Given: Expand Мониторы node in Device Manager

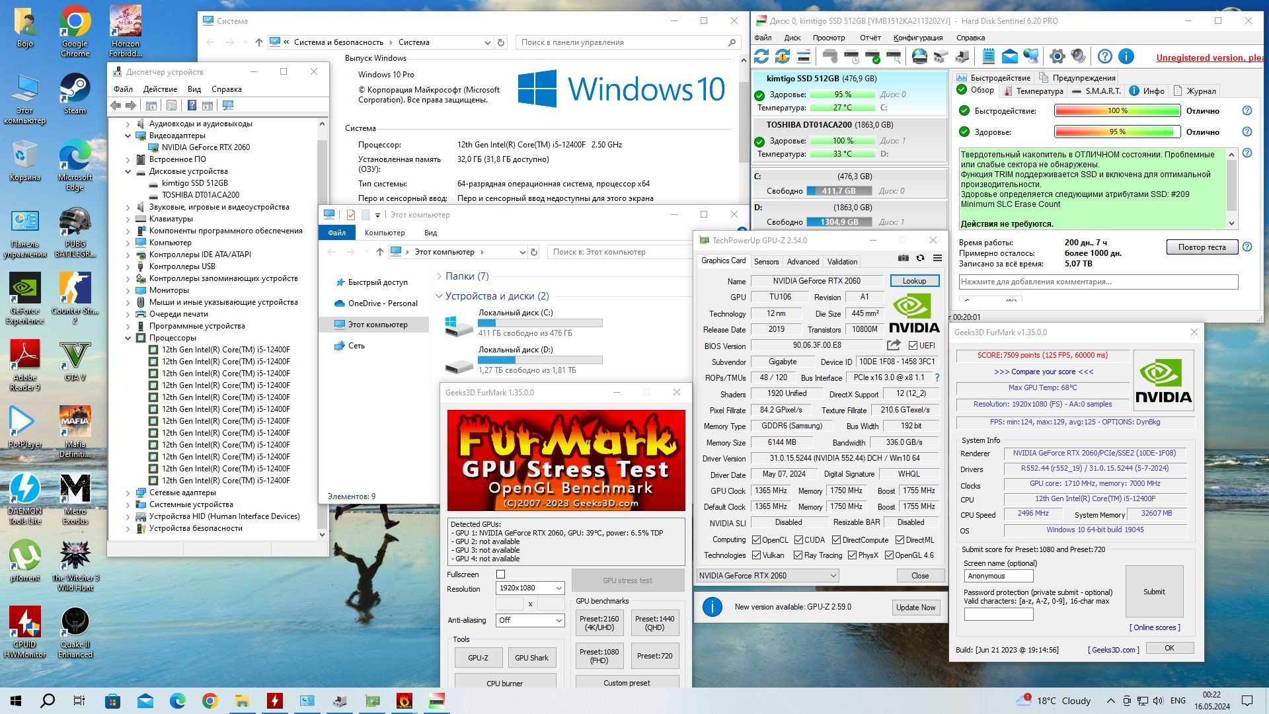Looking at the screenshot, I should (x=128, y=290).
